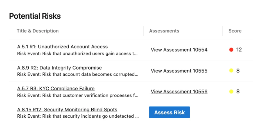Click score value 8 for Data Integrity Compromise
The height and width of the screenshot is (132, 253).
click(x=238, y=71)
